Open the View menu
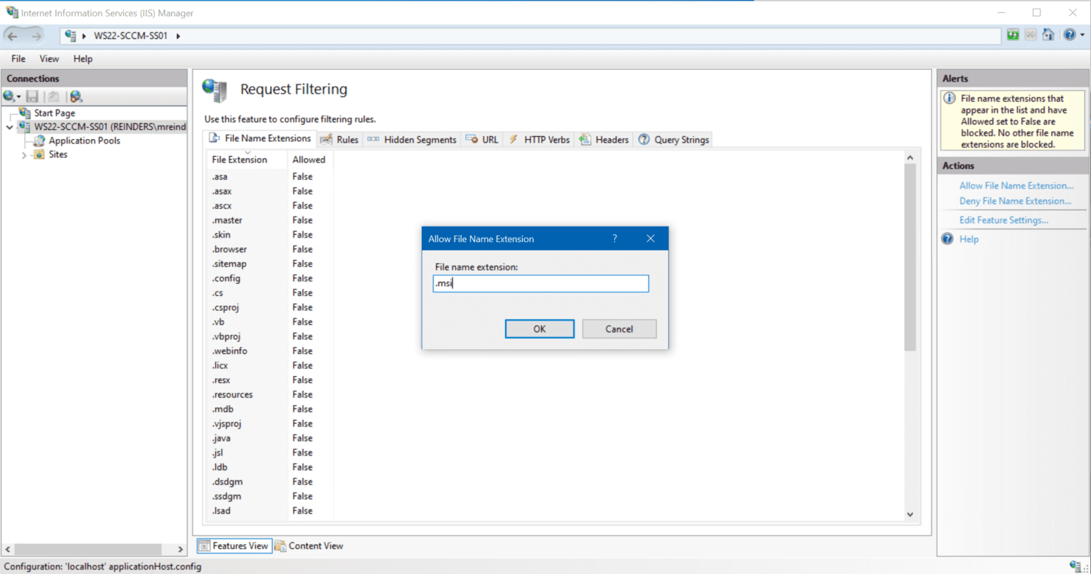Screen dimensions: 1091x574 [x=48, y=58]
